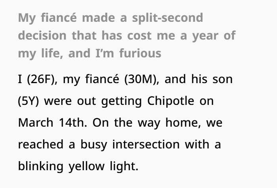Screen dimensions: 277x188
Task: Click the word 'busy' in the paragraph
Action: click(94, 145)
